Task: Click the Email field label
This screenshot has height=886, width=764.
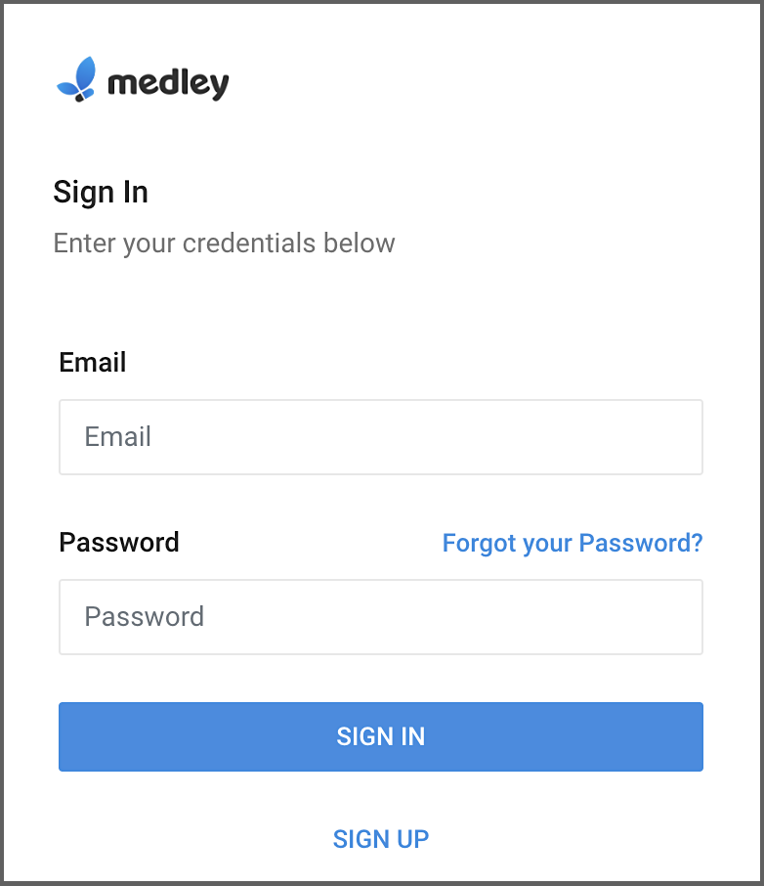Action: (x=93, y=362)
